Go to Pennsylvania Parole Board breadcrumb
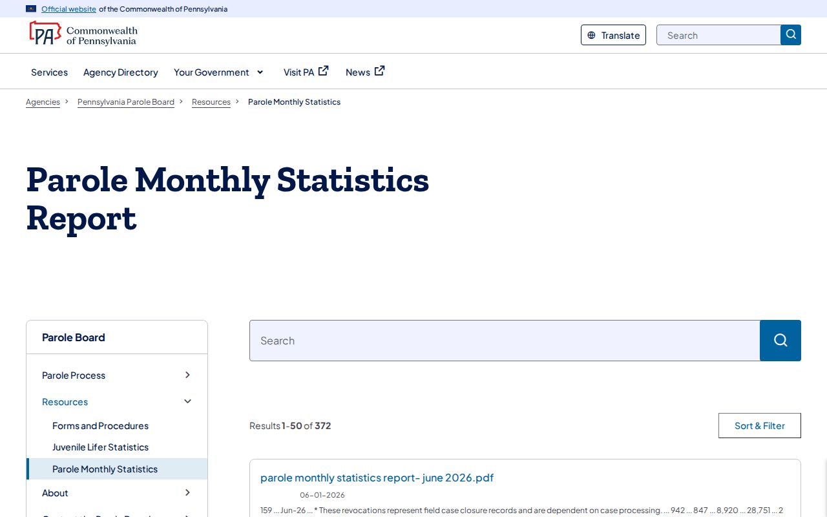This screenshot has width=827, height=517. tap(126, 102)
